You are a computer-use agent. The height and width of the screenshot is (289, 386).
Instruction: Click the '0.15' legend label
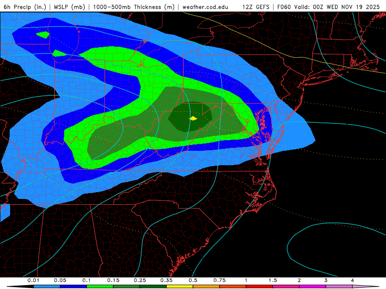point(113,280)
